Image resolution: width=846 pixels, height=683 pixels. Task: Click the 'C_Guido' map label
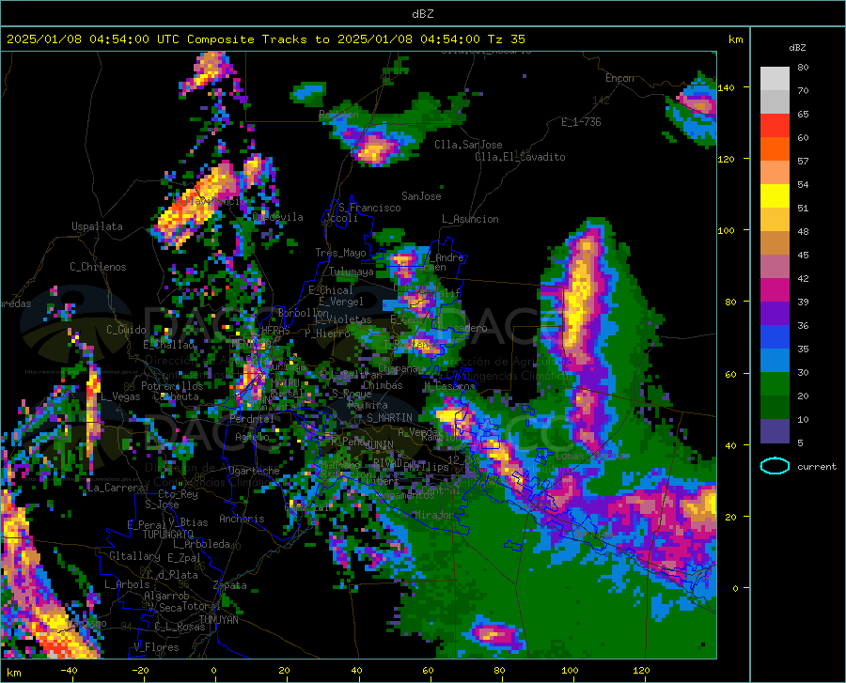[126, 330]
